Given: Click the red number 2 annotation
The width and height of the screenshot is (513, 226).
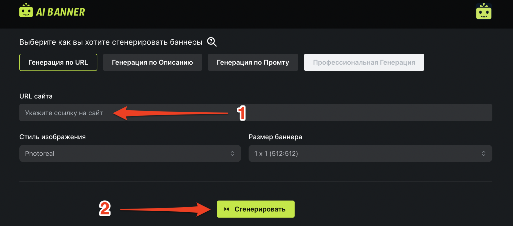Looking at the screenshot, I should (x=105, y=208).
